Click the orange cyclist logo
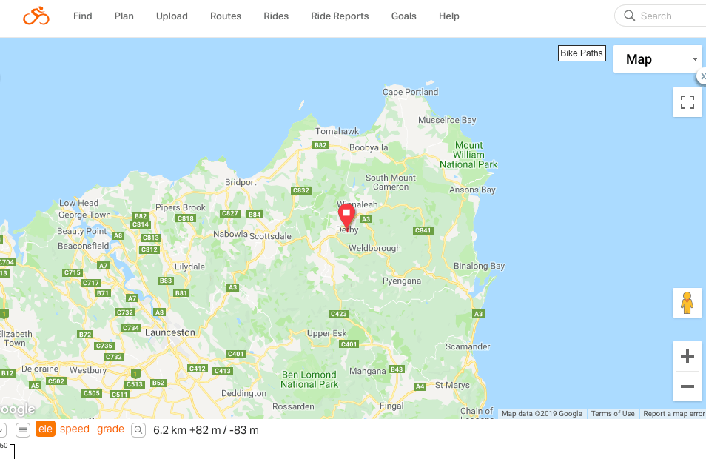Viewport: 706px width, 459px height. pos(36,16)
